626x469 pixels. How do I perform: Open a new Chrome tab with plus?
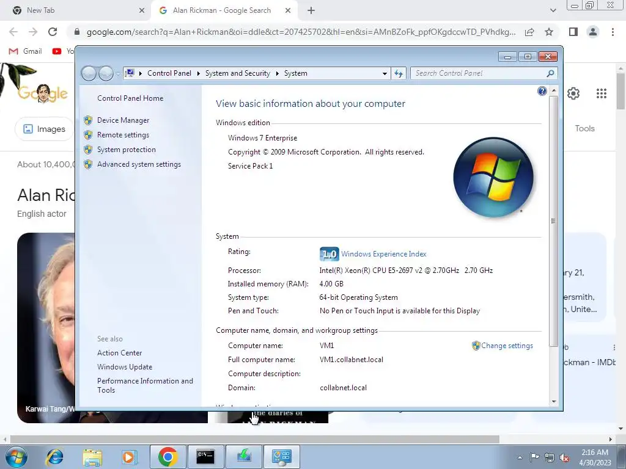[x=311, y=11]
